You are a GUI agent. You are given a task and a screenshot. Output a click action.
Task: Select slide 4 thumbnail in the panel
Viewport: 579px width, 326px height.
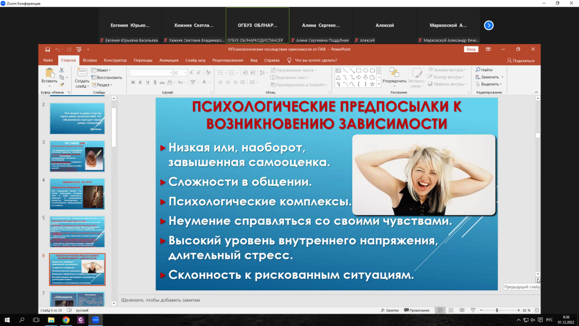(77, 194)
